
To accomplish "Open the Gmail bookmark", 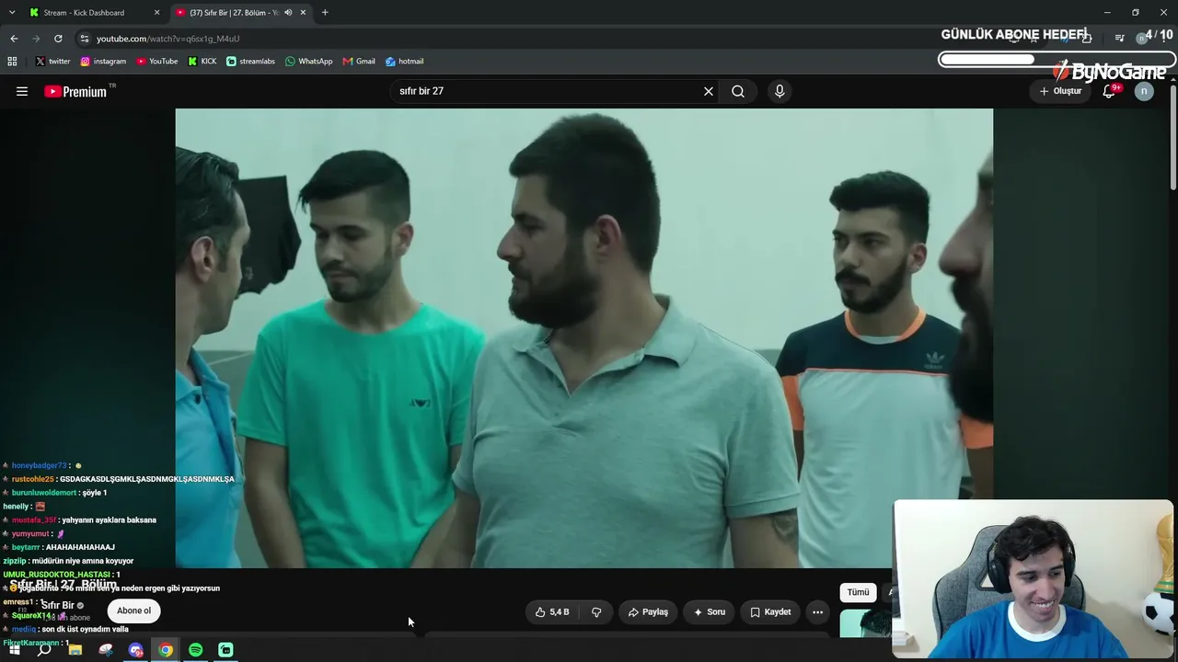I will [359, 62].
